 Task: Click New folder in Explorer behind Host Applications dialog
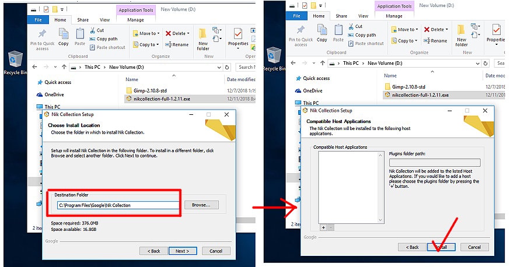[462, 36]
